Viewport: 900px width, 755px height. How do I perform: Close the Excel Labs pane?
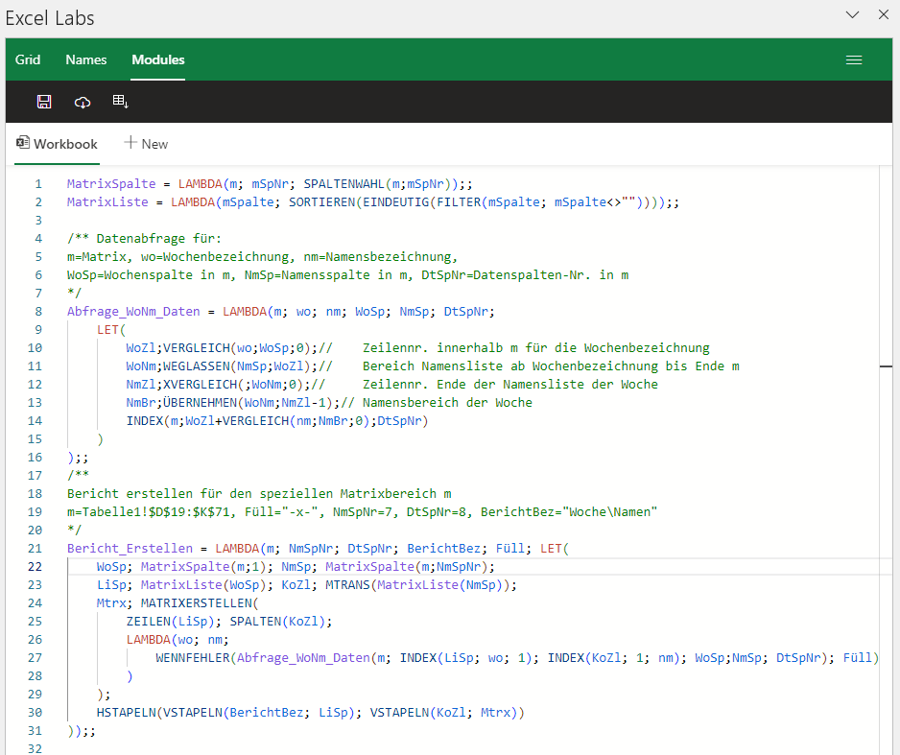tap(884, 15)
